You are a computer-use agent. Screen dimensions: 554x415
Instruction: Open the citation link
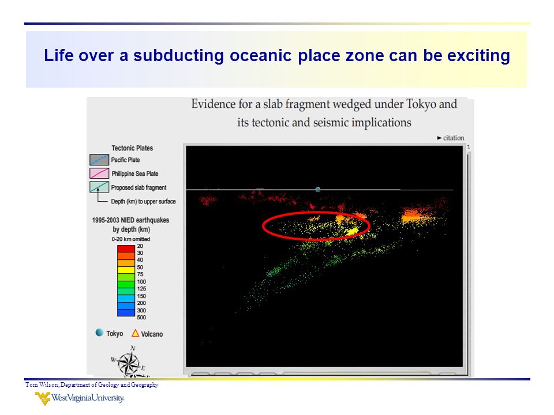click(454, 138)
